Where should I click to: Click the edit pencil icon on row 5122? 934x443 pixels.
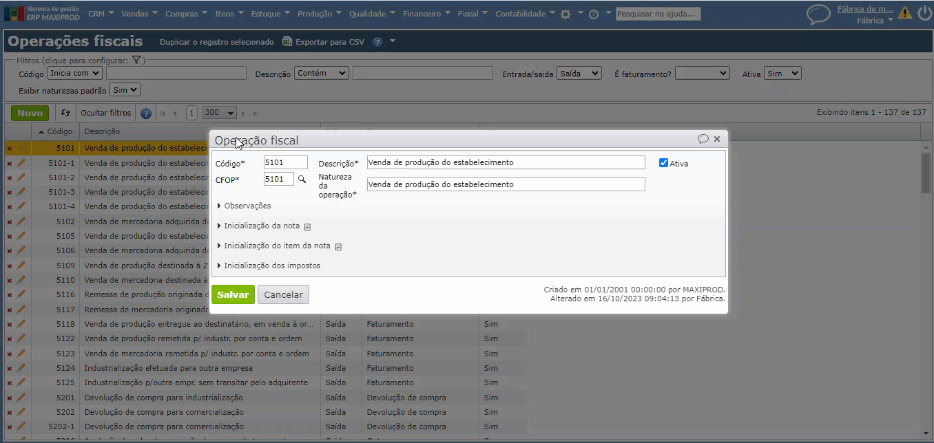[21, 338]
